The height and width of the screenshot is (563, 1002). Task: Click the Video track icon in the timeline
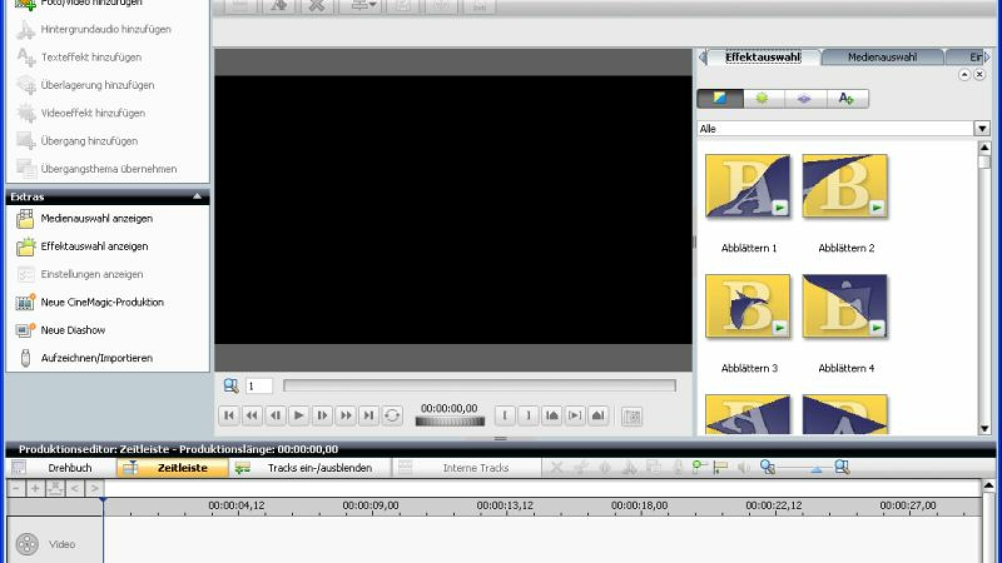click(27, 544)
